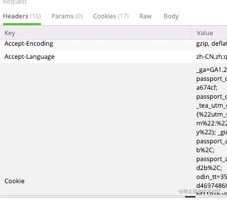Viewport: 227px width, 200px height.
Task: Click the d2b%2C; cookie text line
Action: coord(209,168)
